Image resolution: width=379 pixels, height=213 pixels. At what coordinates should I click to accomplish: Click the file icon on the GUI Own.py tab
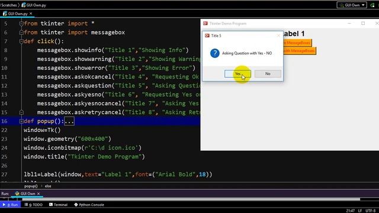click(x=5, y=14)
